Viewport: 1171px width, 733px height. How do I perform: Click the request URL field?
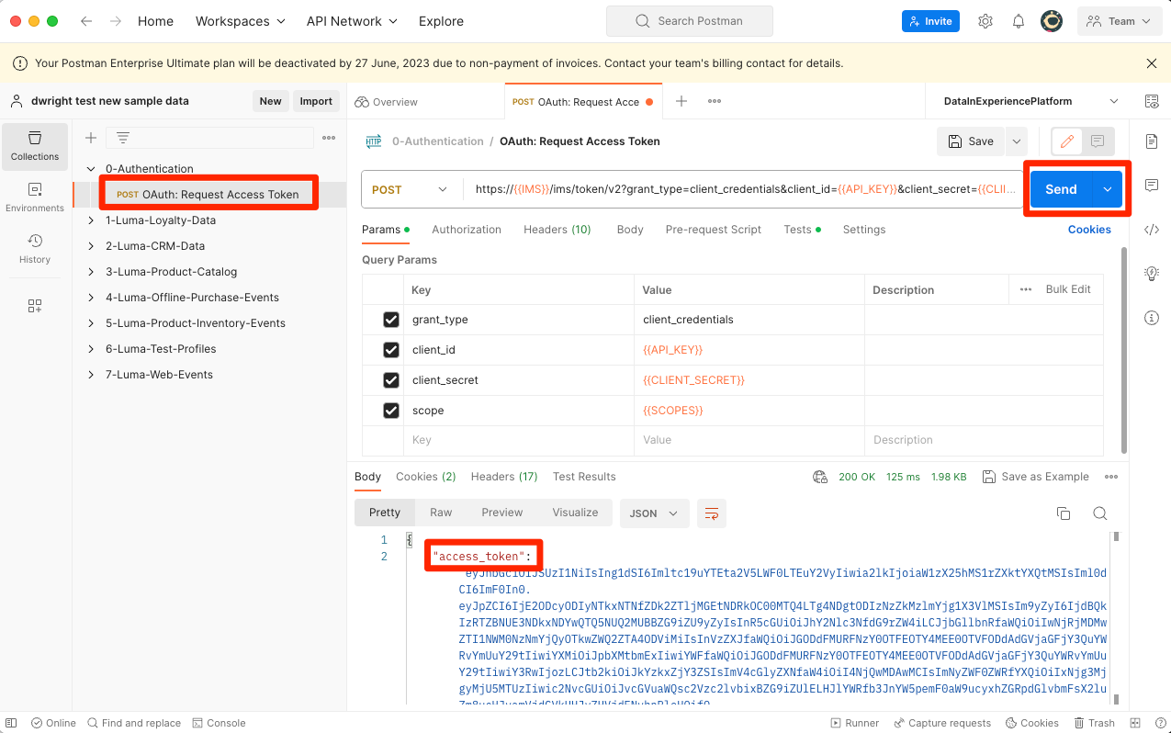pyautogui.click(x=742, y=189)
